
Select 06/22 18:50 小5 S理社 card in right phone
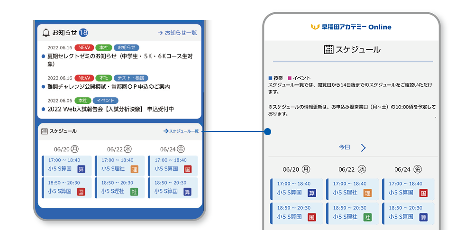tap(353, 213)
